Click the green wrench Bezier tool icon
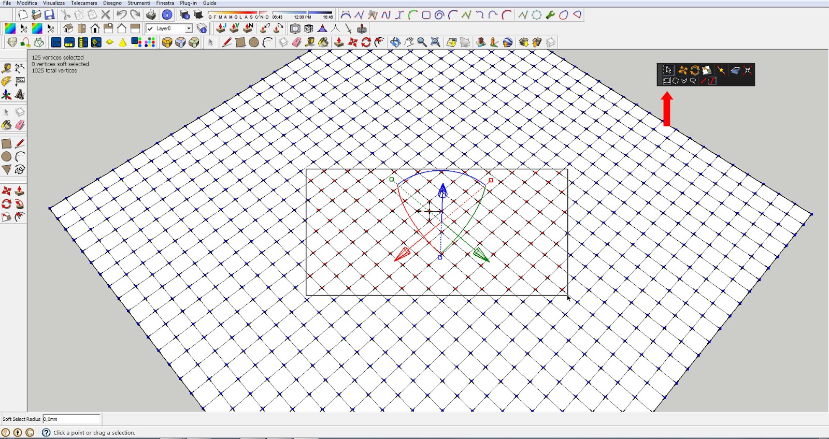The height and width of the screenshot is (439, 829). [550, 15]
